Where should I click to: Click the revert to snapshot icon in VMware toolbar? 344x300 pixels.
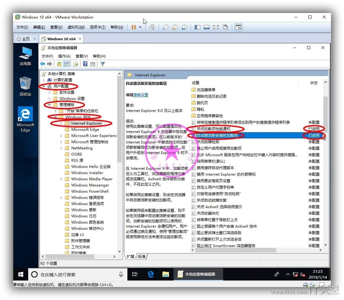(x=175, y=27)
